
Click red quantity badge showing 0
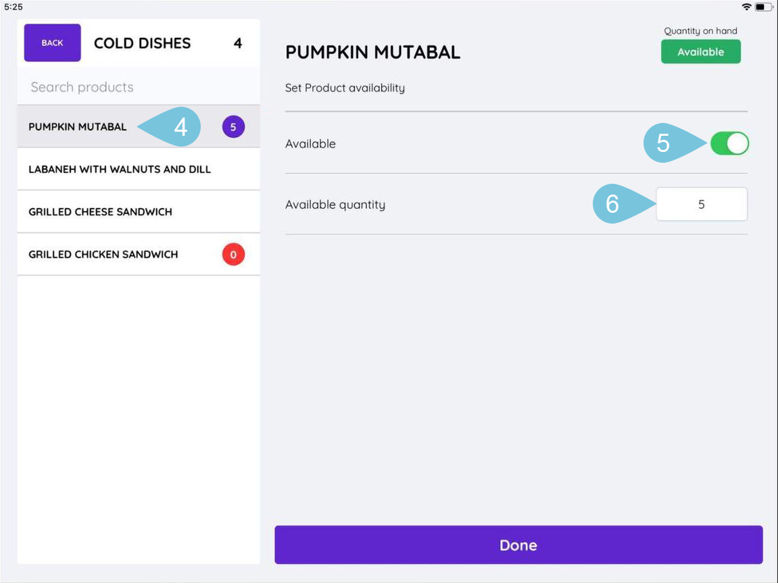233,254
